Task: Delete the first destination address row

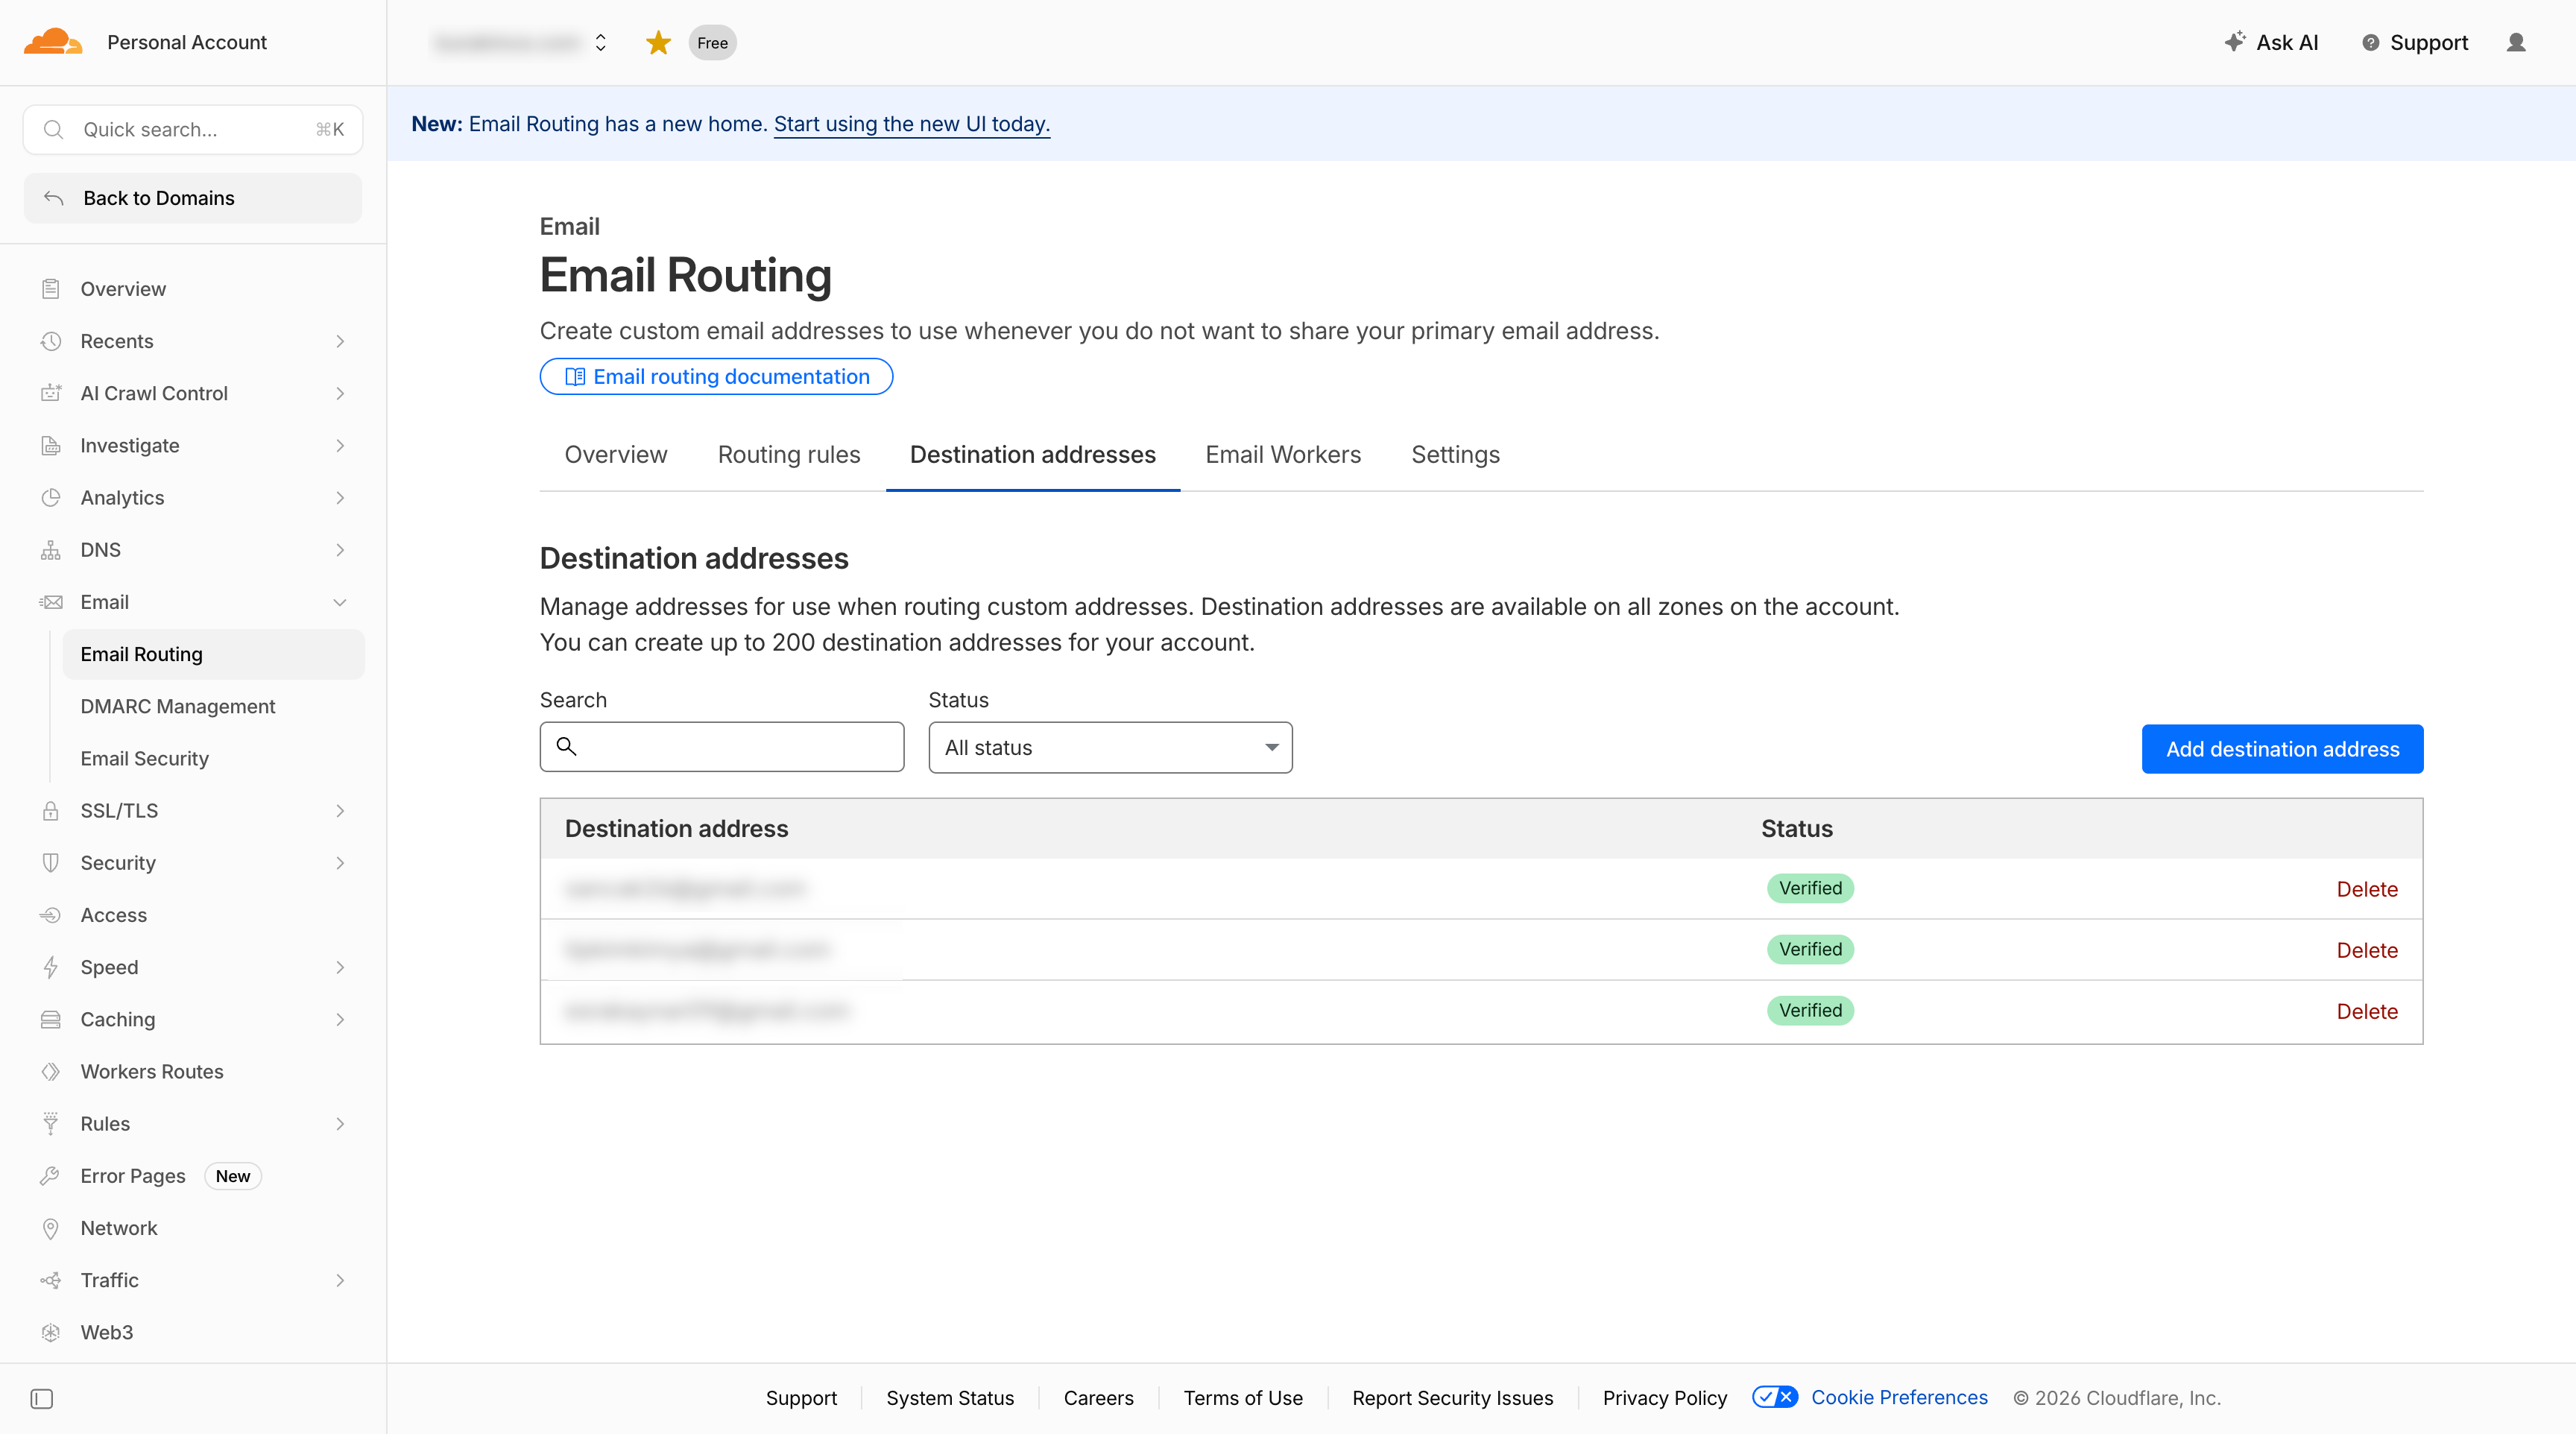Action: coord(2367,889)
